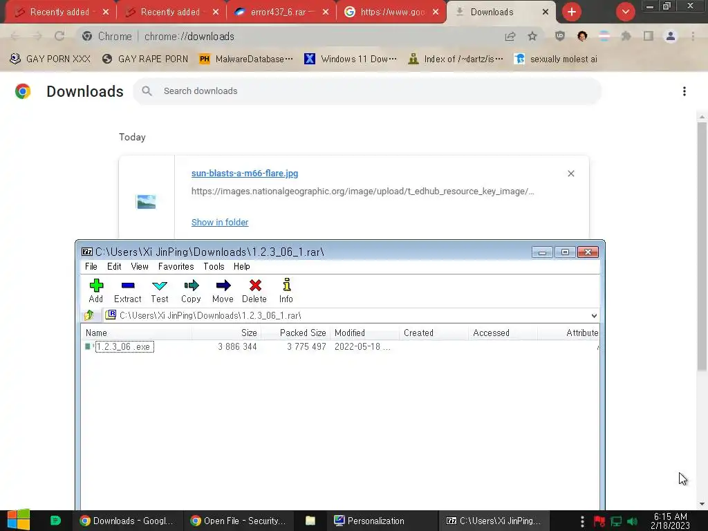Screen dimensions: 708x531
Task: Click the Add button in 7-Zip toolbar
Action: tap(95, 290)
